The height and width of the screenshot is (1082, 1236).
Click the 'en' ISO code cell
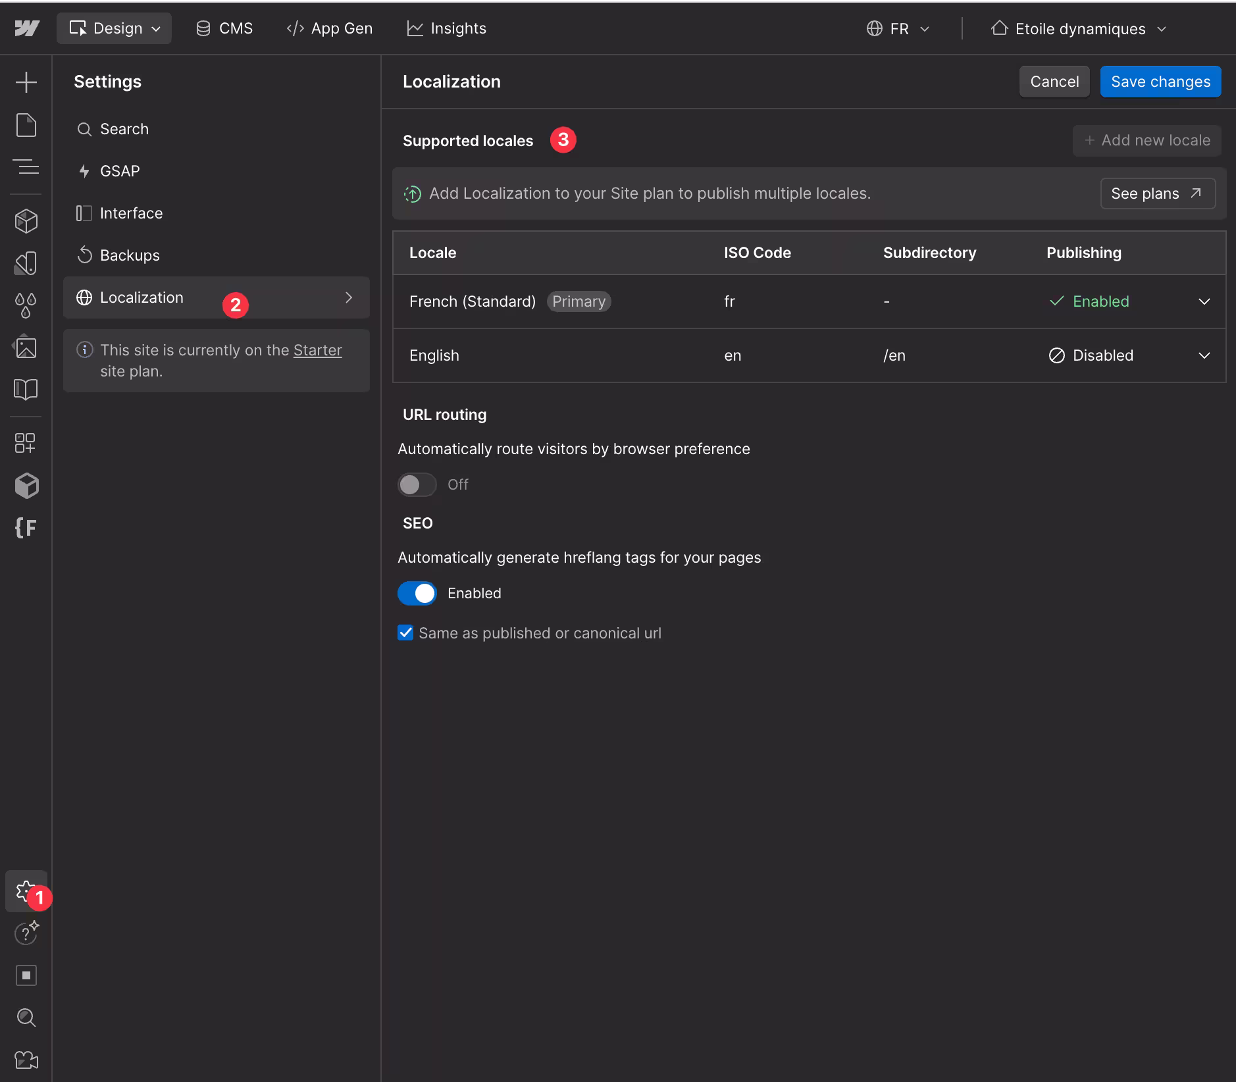733,355
